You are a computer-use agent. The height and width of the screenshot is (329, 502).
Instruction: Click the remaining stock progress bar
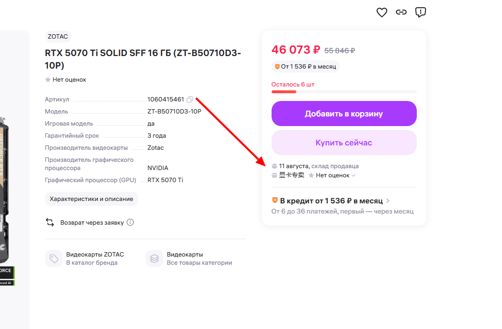344,92
